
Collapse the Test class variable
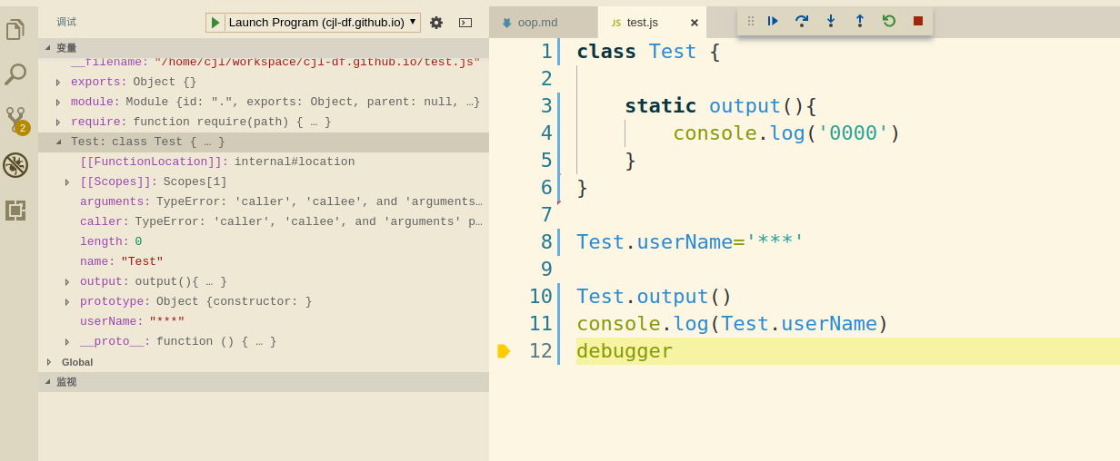(58, 142)
